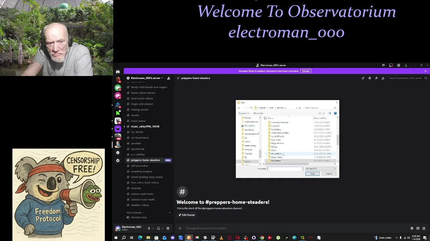Select the Lost-Child folder in the file list
Image resolution: width=430 pixels, height=241 pixels.
[x=275, y=140]
